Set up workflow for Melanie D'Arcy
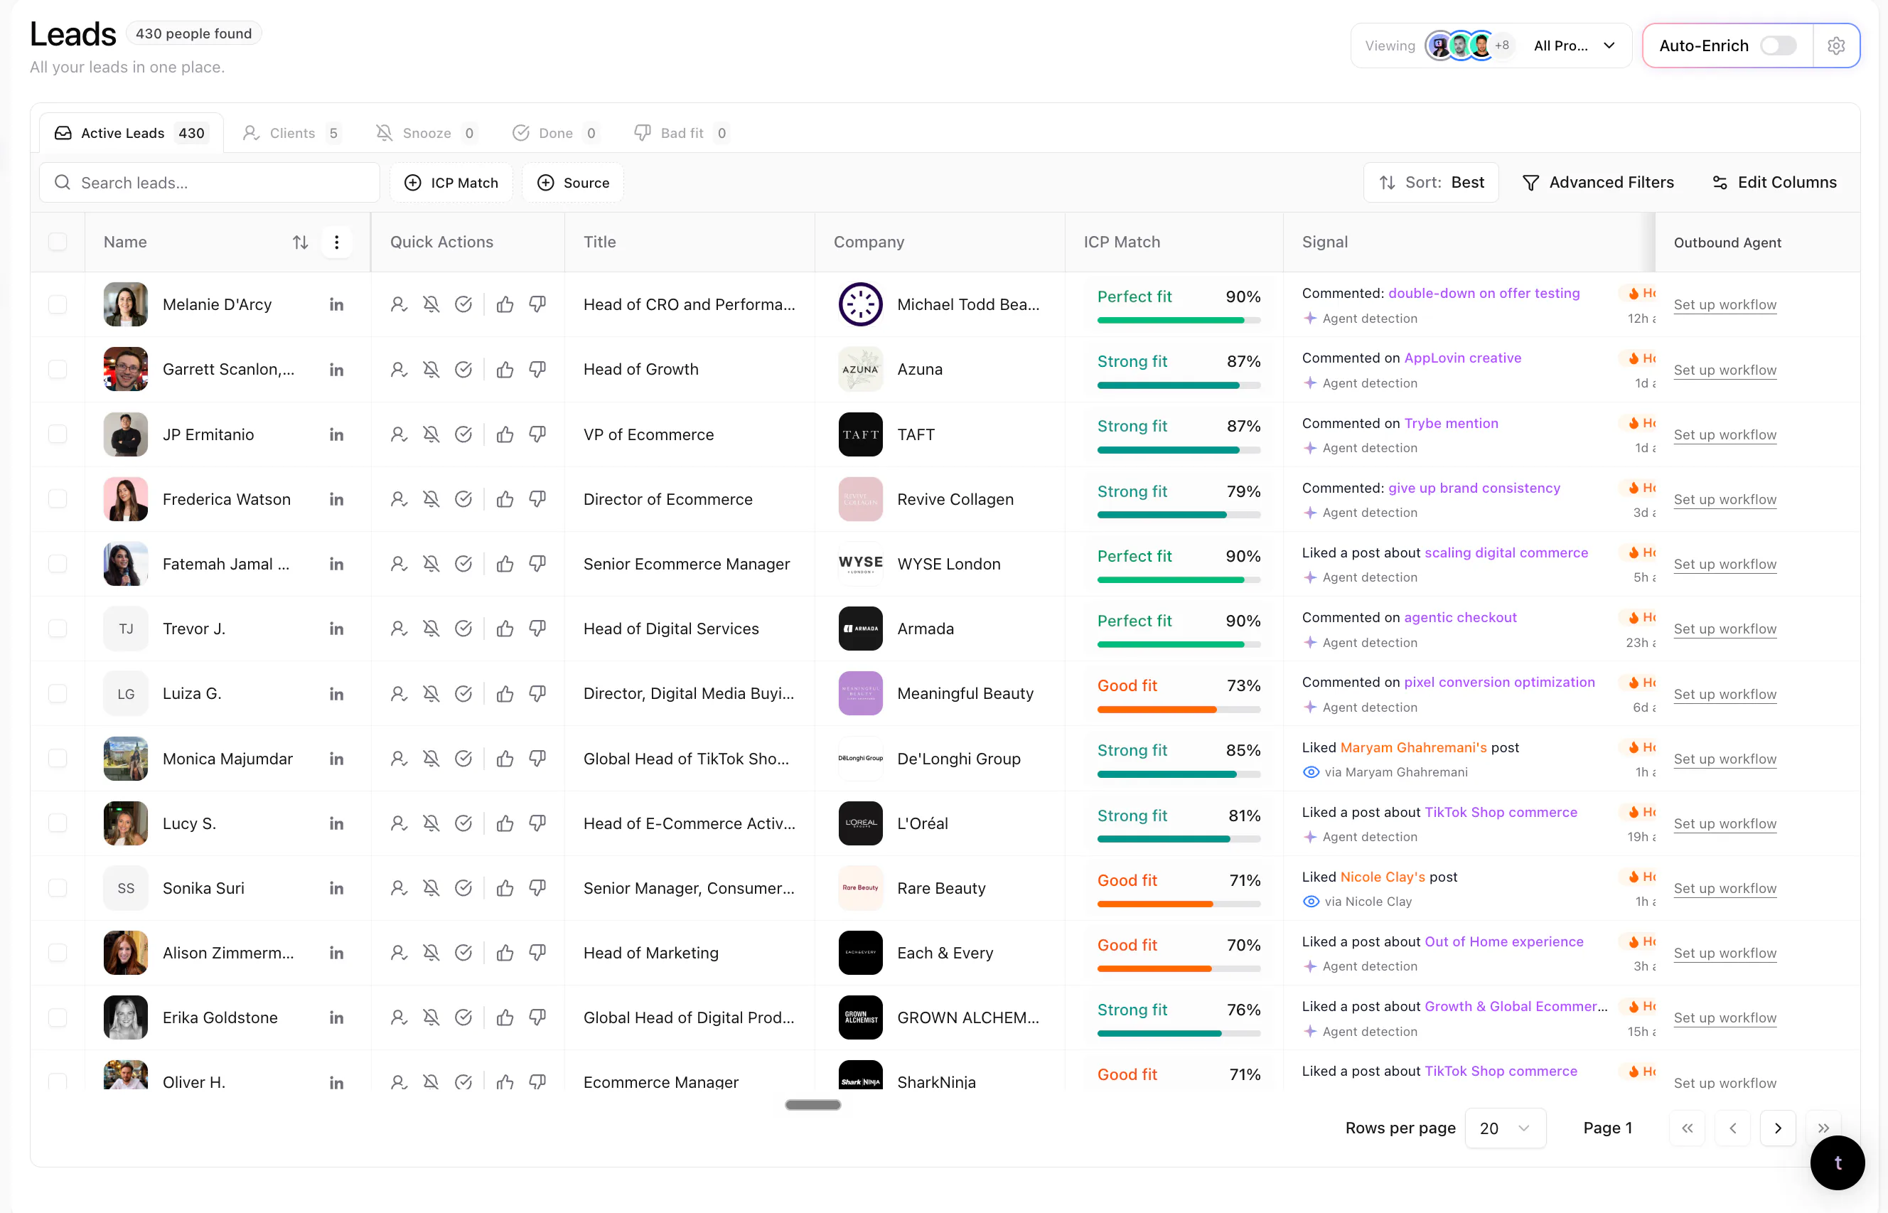1888x1213 pixels. coord(1725,305)
